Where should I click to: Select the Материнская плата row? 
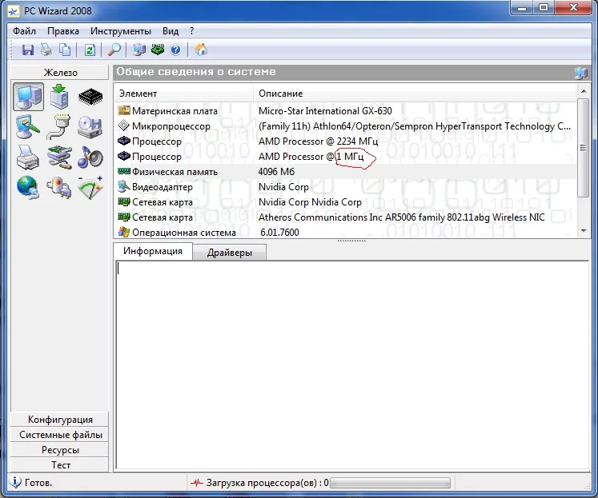[345, 111]
